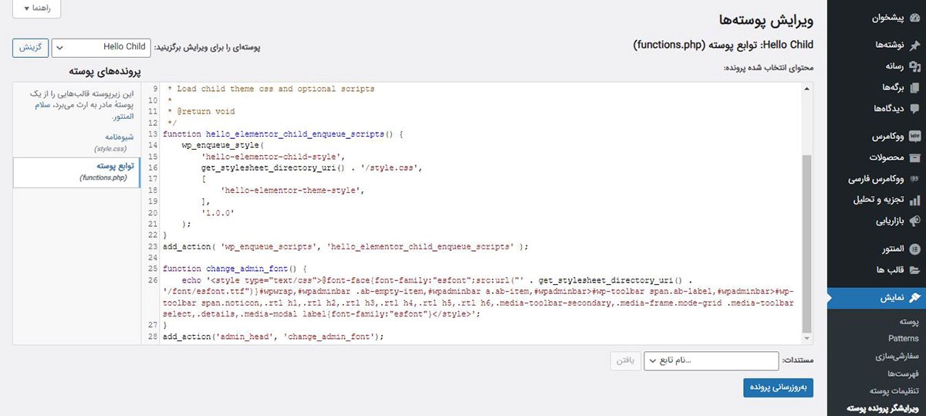Select the Pages (برگه‌ها) icon in sidebar
Viewport: 926px width, 416px height.
pyautogui.click(x=914, y=87)
